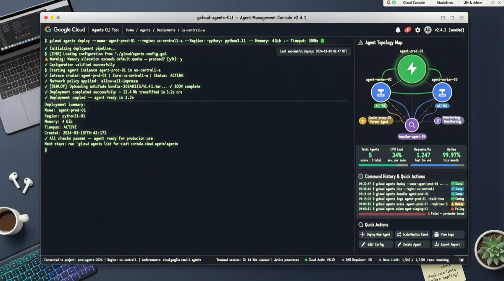Click Total Agents value 5

370,155
